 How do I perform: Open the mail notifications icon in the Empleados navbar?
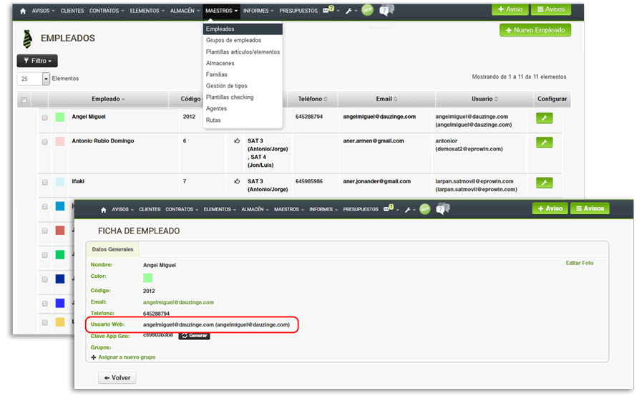tap(328, 10)
